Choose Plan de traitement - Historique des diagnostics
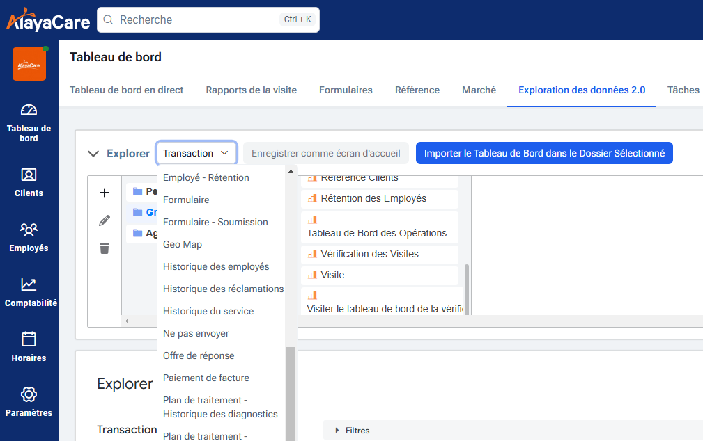This screenshot has height=441, width=703. click(220, 407)
